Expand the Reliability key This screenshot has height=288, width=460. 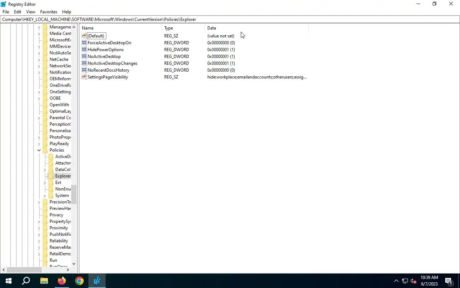(39, 241)
